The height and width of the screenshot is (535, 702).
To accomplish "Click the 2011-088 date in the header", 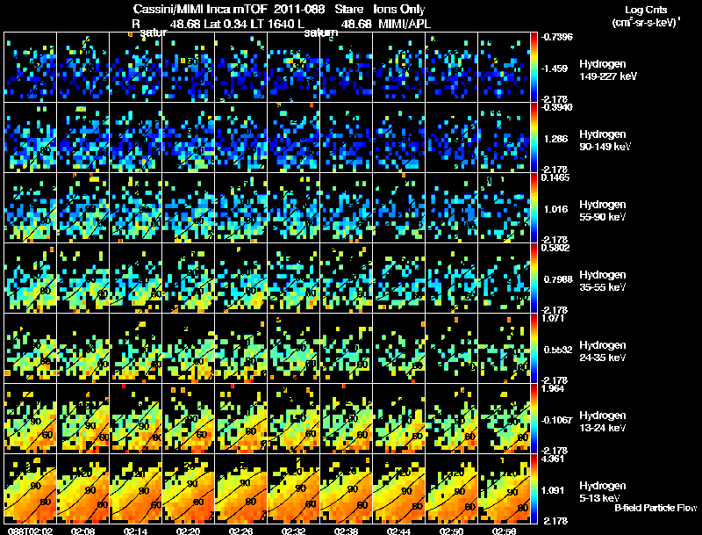I will click(x=298, y=9).
